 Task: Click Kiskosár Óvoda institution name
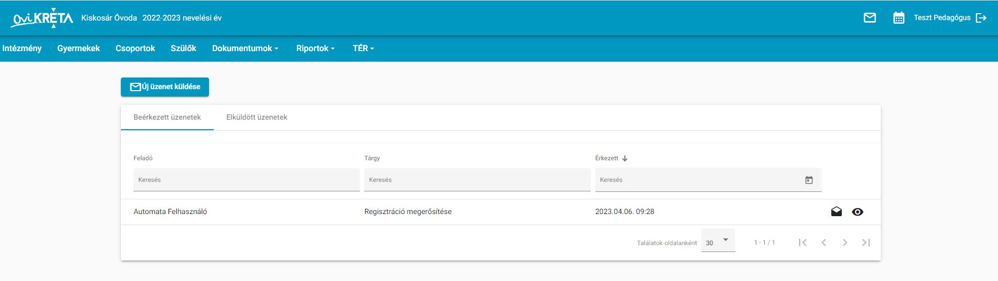pyautogui.click(x=109, y=18)
